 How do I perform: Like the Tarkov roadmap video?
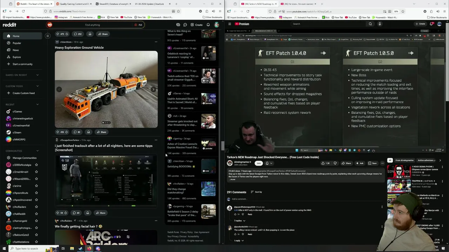326,163
